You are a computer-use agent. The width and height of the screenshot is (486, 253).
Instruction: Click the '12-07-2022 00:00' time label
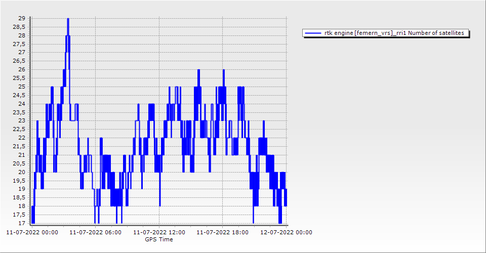pyautogui.click(x=286, y=233)
